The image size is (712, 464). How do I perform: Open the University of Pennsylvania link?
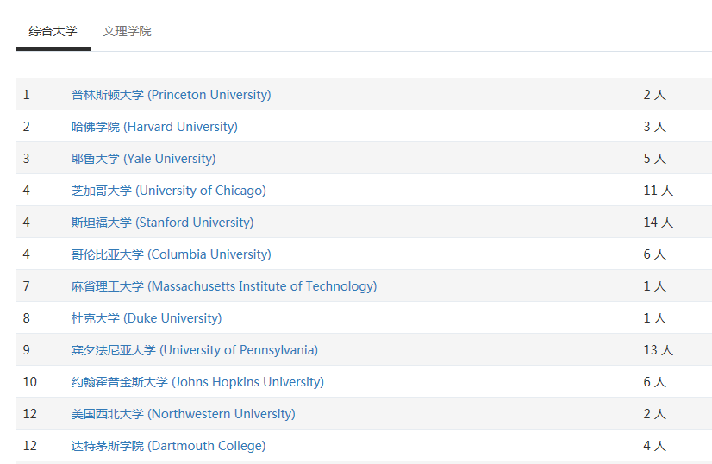[194, 350]
